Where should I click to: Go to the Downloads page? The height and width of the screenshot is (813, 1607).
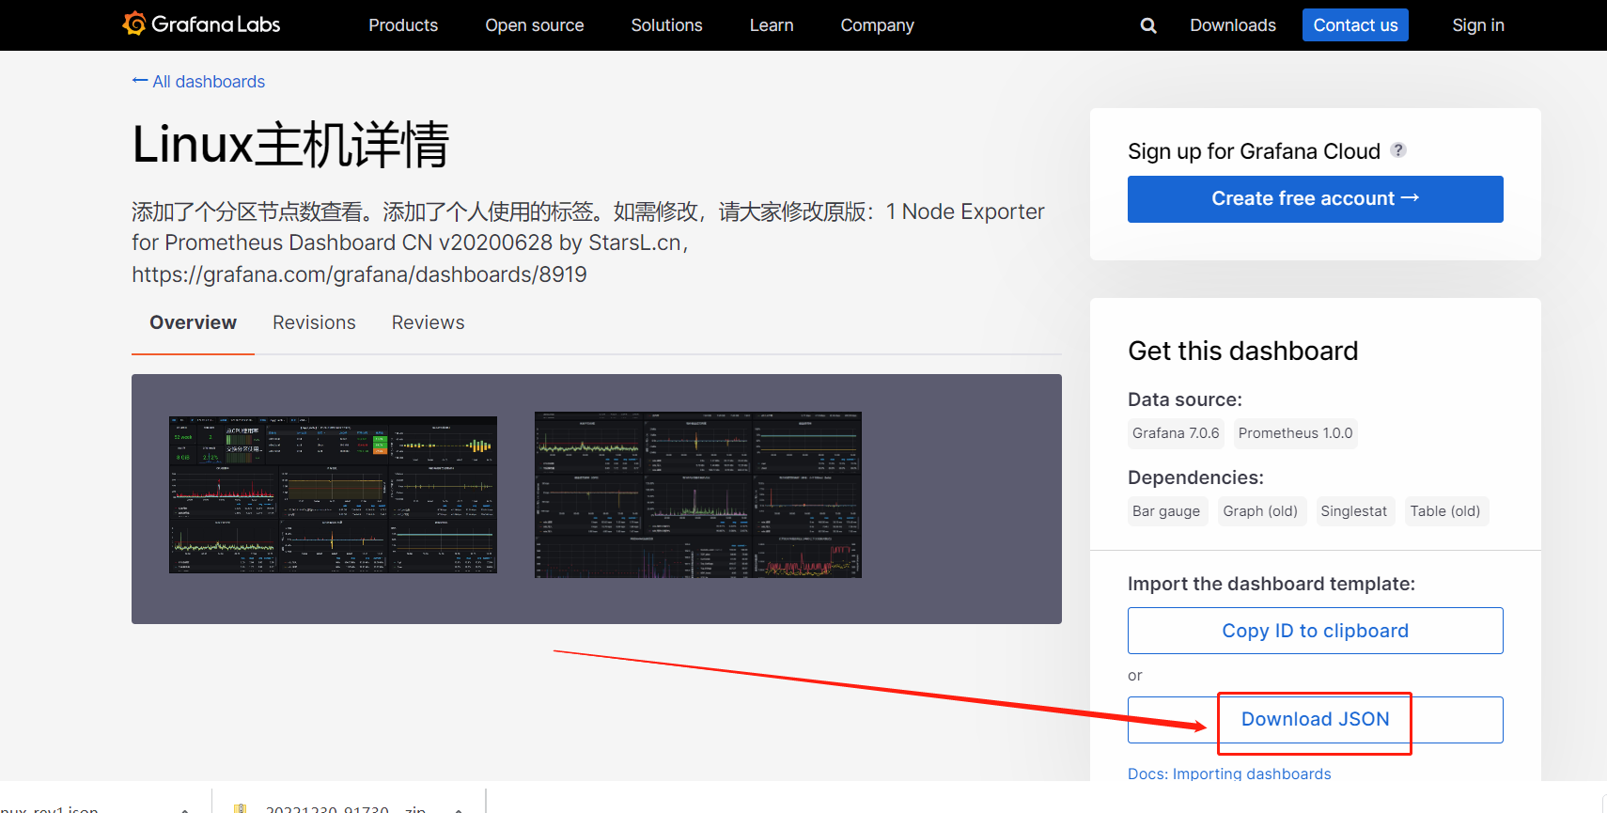(x=1233, y=25)
